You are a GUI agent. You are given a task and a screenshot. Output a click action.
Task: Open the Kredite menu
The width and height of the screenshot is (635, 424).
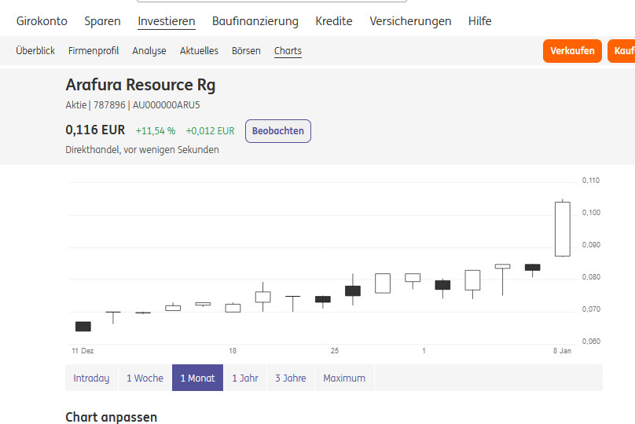tap(334, 21)
